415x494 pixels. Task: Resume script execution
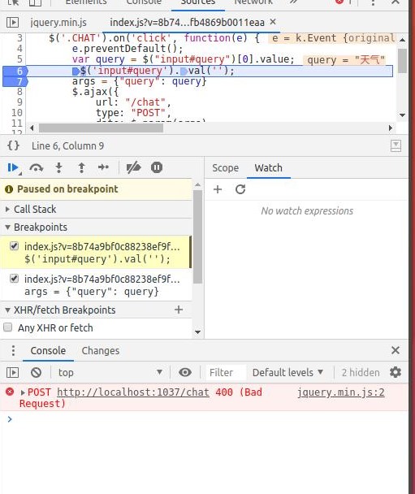click(13, 167)
